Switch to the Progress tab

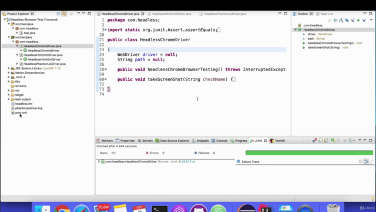click(239, 141)
